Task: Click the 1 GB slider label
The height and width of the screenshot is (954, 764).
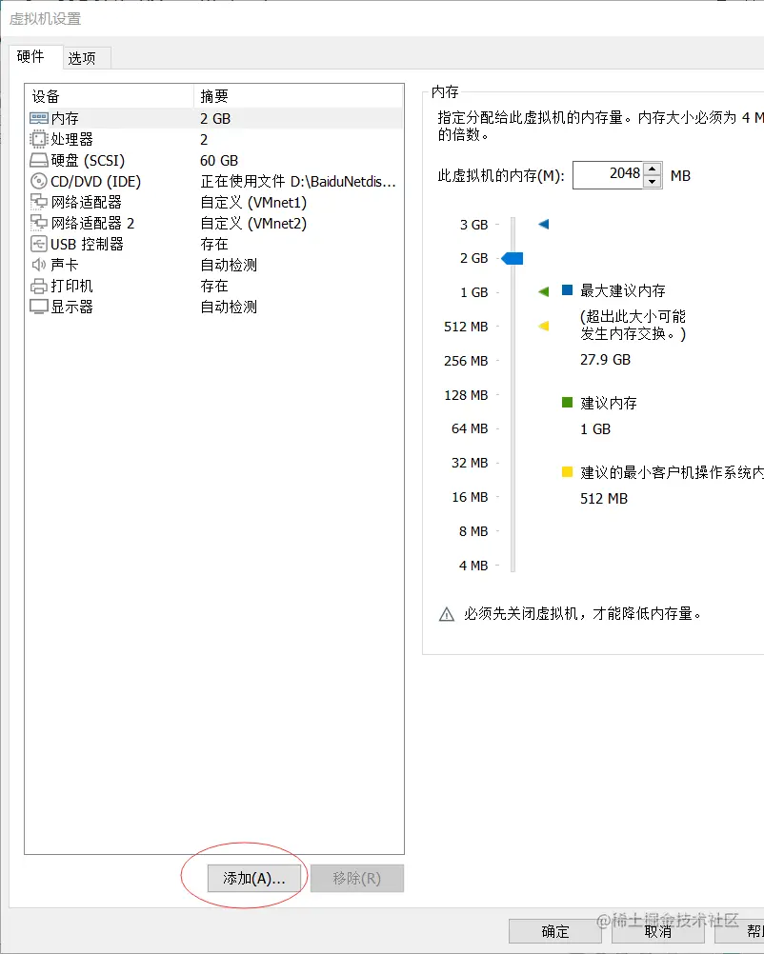Action: [x=473, y=292]
